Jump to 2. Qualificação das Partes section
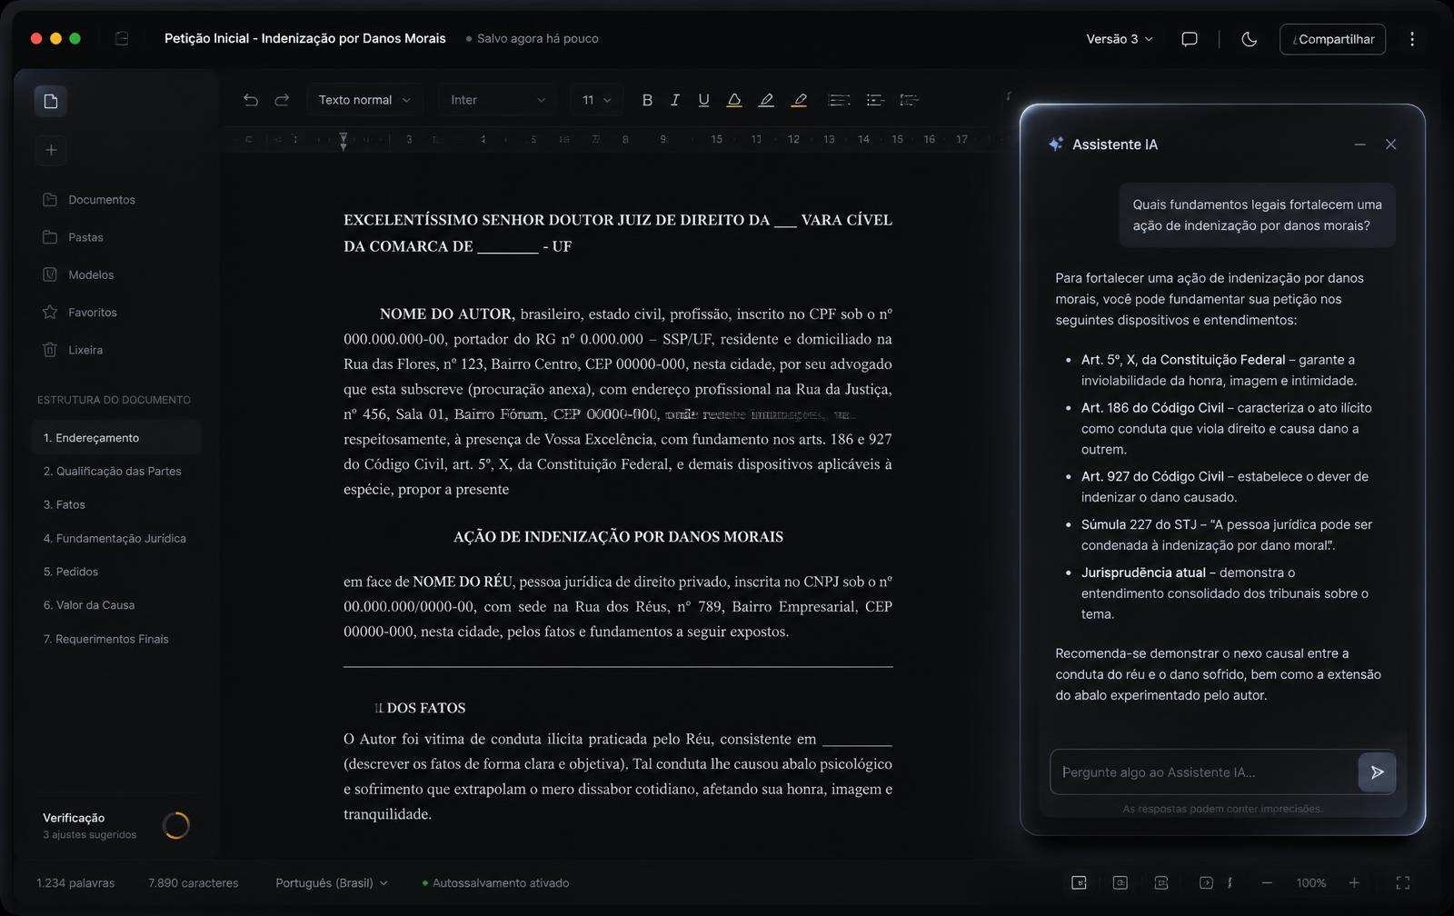1454x916 pixels. [113, 471]
